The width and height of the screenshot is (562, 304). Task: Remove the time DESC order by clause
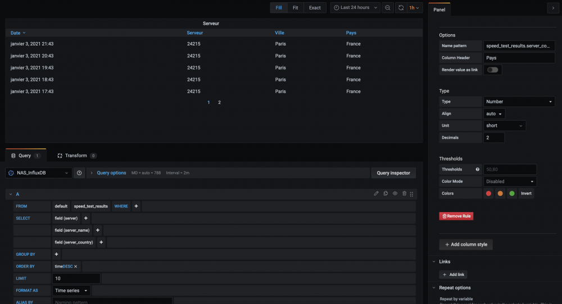tap(75, 266)
